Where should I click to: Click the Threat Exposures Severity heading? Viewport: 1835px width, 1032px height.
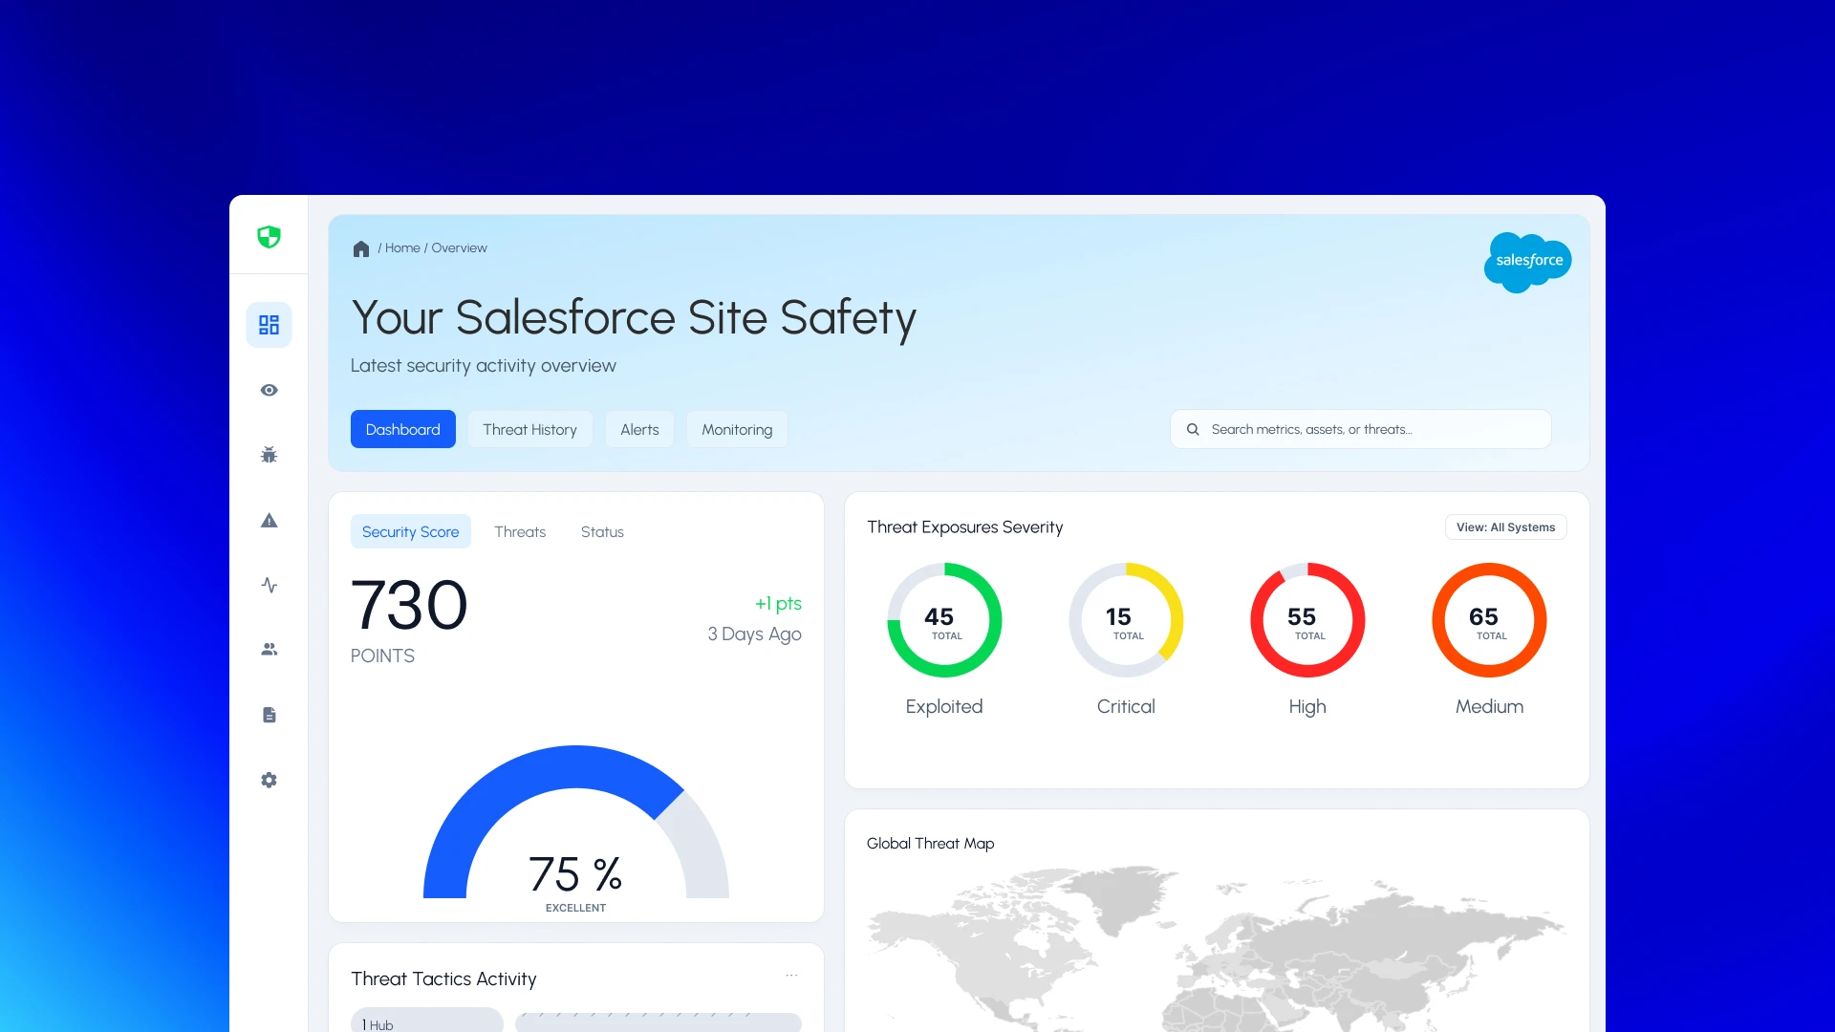tap(964, 527)
